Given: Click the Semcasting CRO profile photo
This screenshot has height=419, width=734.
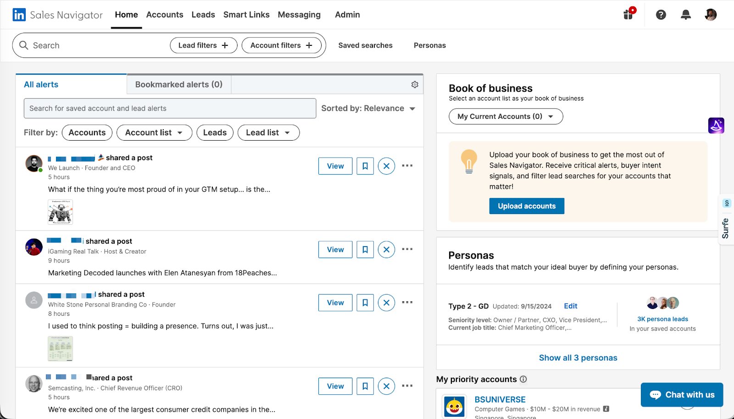Looking at the screenshot, I should (x=34, y=384).
